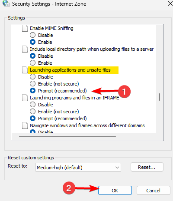
Task: Select Disable under Enable MIME Sniffing
Action: [x=32, y=35]
